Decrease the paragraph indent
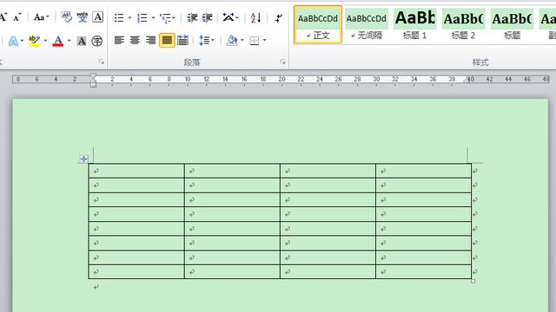 (192, 17)
